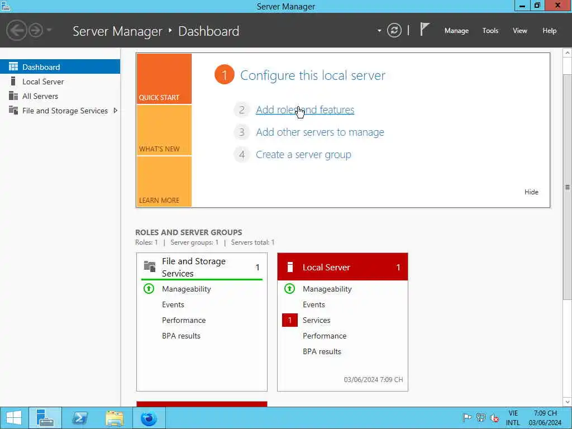Click network icon in system tray
The height and width of the screenshot is (429, 572).
point(481,418)
